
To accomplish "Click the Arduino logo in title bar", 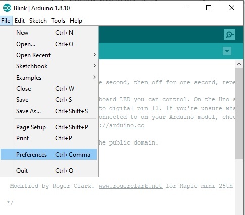I will pos(7,8).
